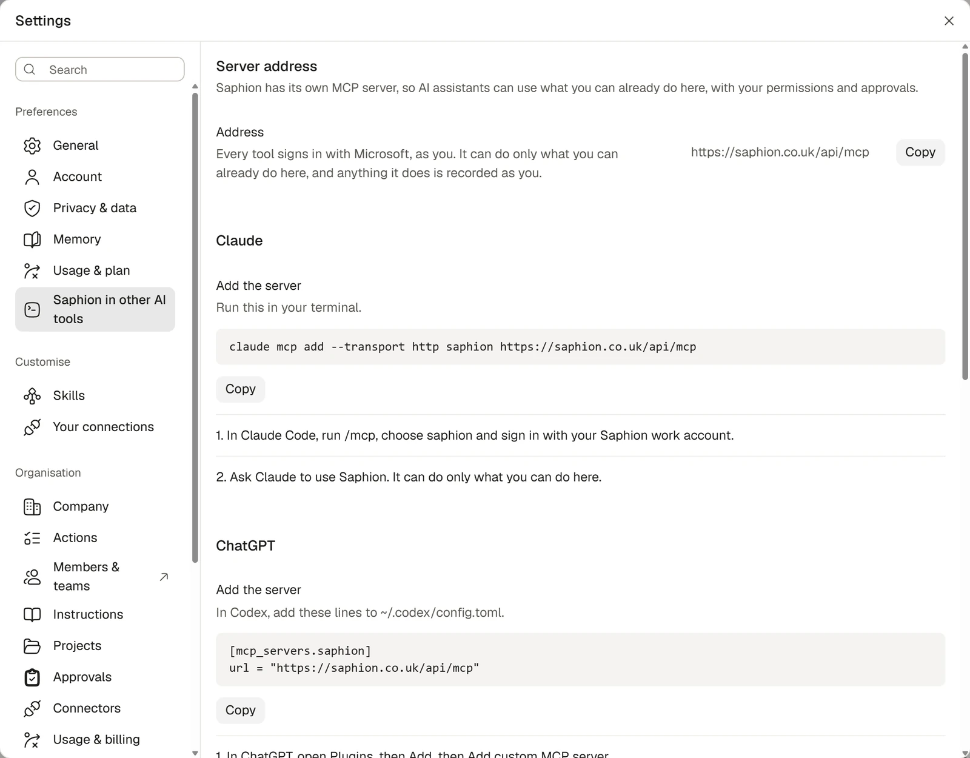This screenshot has width=970, height=758.
Task: Copy the Codex config.toml lines
Action: [241, 711]
